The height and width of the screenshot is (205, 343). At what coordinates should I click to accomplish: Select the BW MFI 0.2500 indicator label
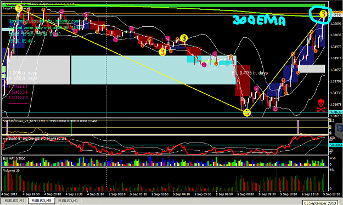coord(14,158)
